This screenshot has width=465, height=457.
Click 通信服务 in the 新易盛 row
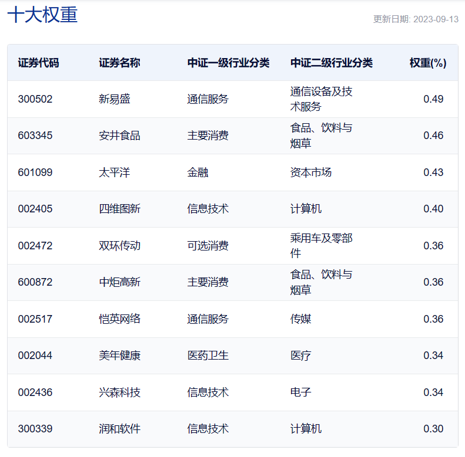(x=208, y=99)
